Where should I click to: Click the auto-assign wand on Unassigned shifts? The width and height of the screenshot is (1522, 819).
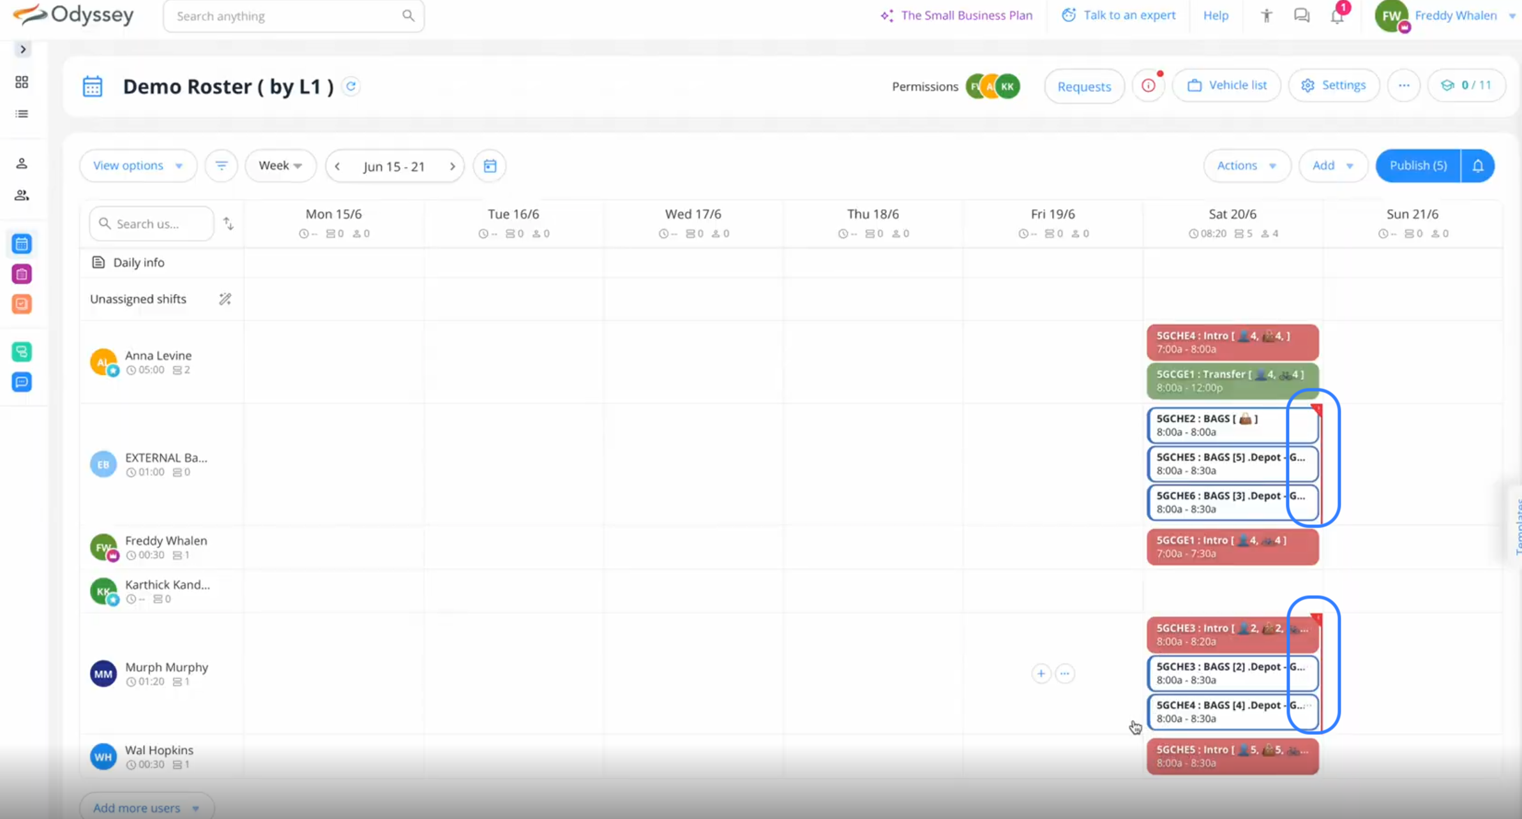(225, 299)
